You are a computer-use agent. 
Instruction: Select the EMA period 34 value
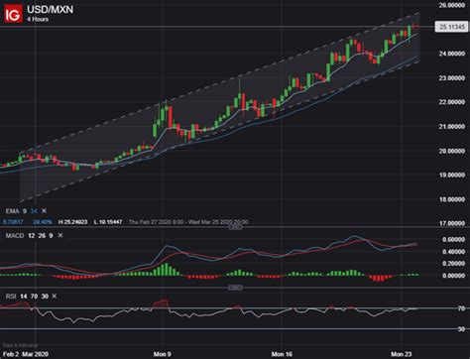point(34,211)
